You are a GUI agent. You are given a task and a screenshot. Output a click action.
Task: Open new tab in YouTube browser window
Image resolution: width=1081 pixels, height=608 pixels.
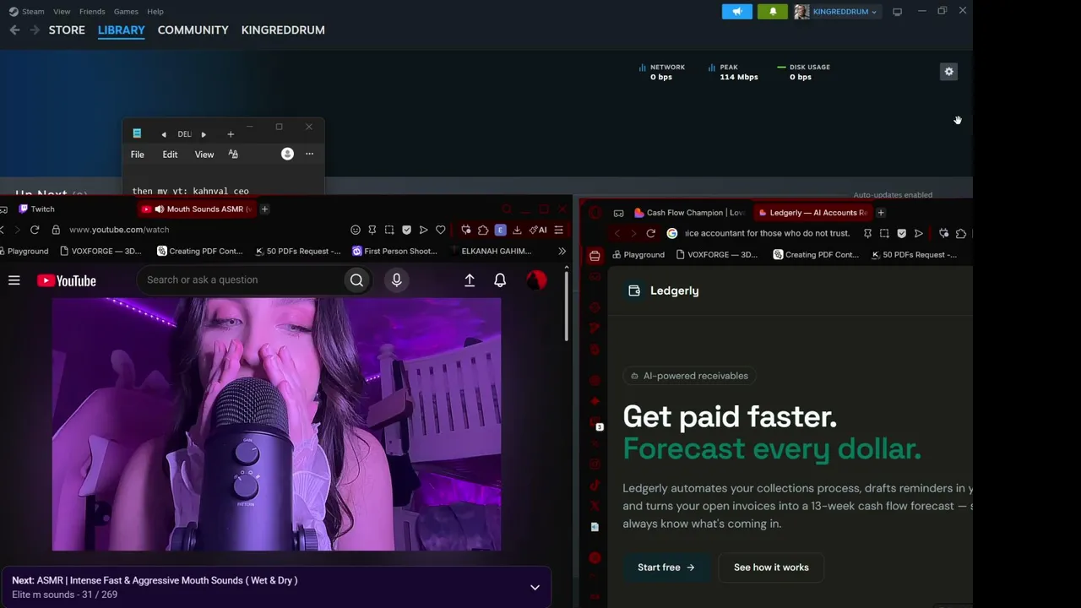tap(264, 209)
